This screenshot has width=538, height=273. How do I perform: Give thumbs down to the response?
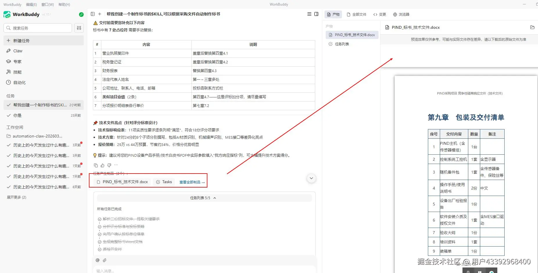(x=109, y=165)
